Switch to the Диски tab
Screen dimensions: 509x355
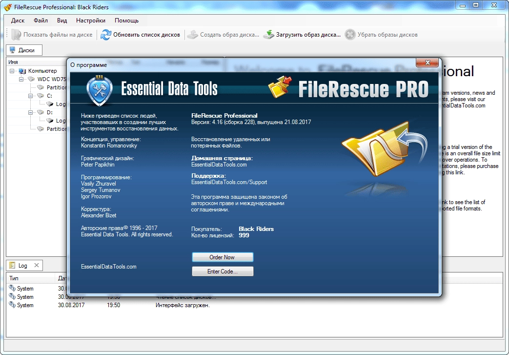point(24,50)
